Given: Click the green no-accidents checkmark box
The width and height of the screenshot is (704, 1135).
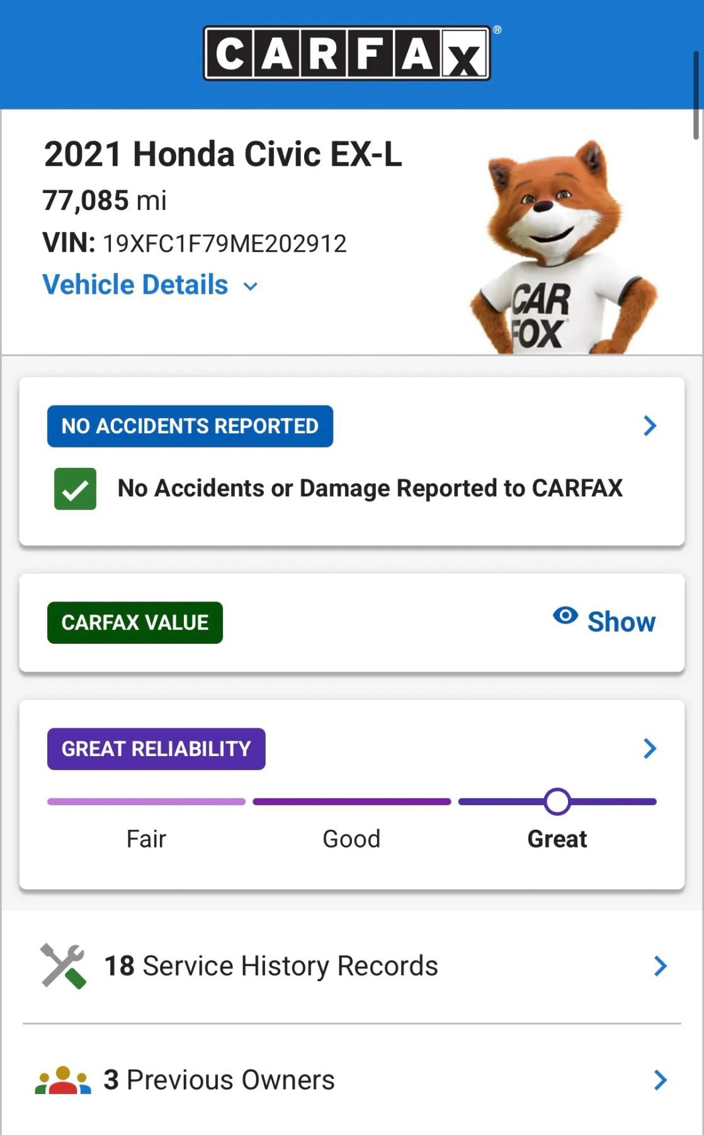Looking at the screenshot, I should coord(75,489).
